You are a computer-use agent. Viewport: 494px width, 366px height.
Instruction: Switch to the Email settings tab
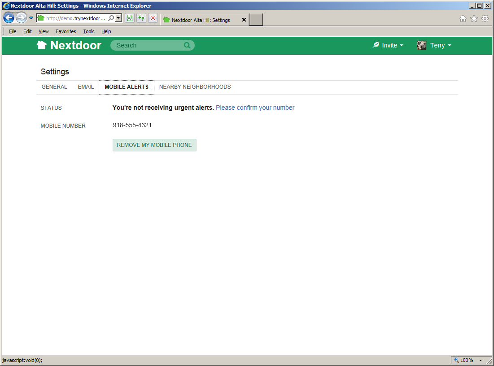pyautogui.click(x=86, y=87)
